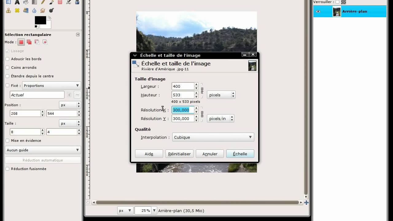Open the pixels unit dropdown in dialog
393x221 pixels.
[221, 95]
